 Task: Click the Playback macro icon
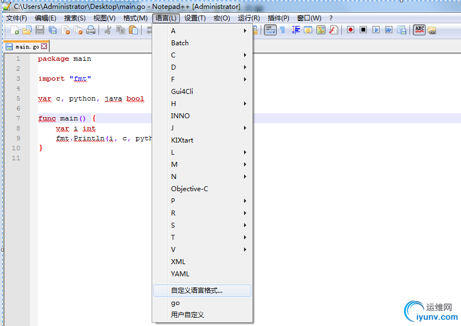[376, 30]
